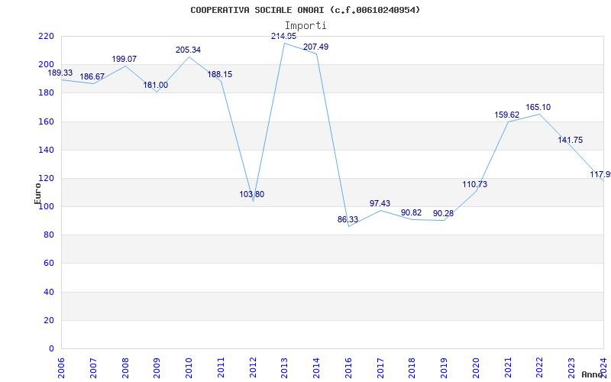Select the 199.07 data point label
Screen dimensions: 611x382
click(x=124, y=60)
